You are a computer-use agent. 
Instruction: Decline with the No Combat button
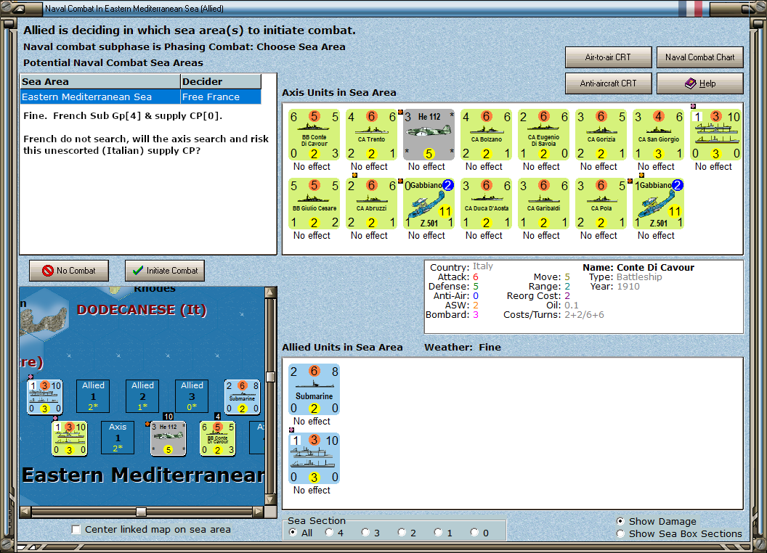[69, 271]
